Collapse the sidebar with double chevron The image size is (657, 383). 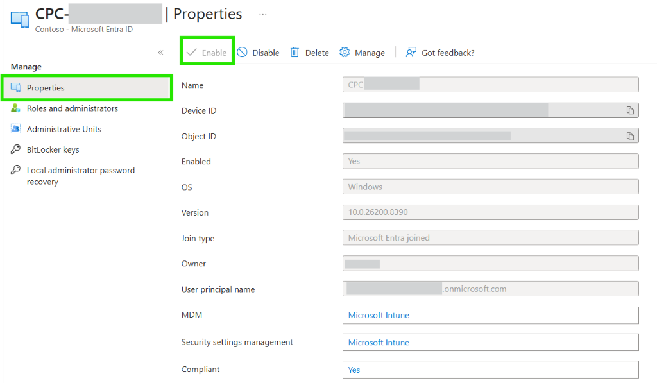click(160, 53)
